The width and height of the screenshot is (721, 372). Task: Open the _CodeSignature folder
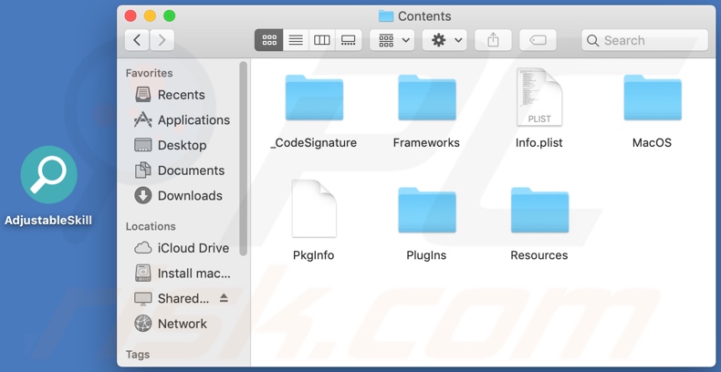pos(314,100)
